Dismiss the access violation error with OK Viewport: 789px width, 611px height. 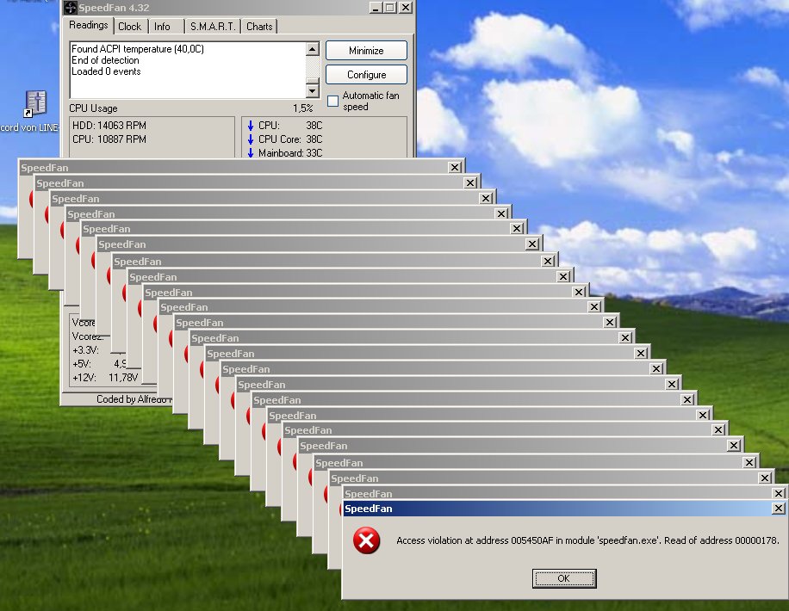[x=564, y=578]
